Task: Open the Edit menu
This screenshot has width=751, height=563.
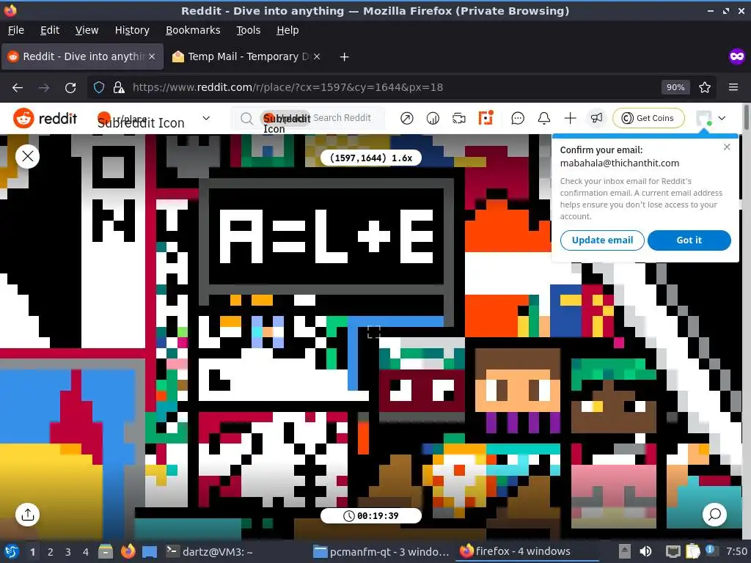Action: point(50,30)
